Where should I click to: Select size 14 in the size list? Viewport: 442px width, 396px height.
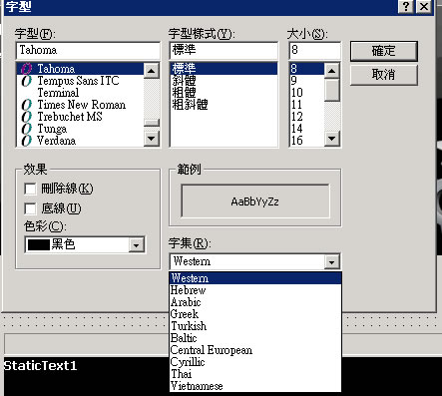tap(307, 129)
